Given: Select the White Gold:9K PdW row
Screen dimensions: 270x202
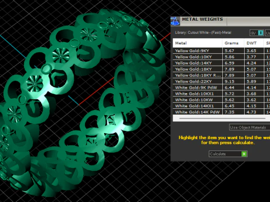Looking at the screenshot, I should 221,88.
